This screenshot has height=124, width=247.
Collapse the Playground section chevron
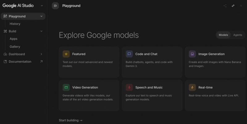[x=41, y=16]
